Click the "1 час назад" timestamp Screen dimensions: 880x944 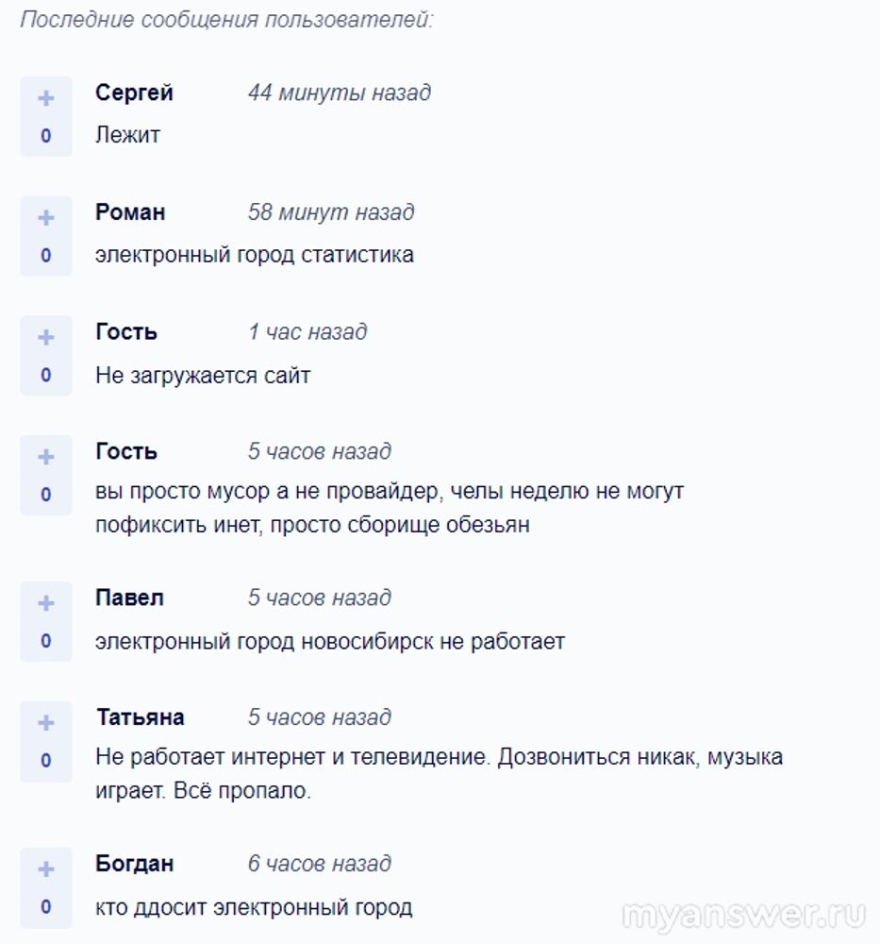(x=307, y=332)
